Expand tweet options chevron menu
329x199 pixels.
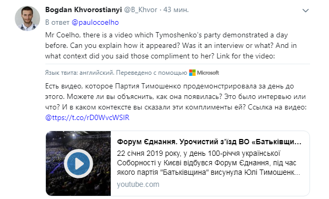pyautogui.click(x=305, y=10)
